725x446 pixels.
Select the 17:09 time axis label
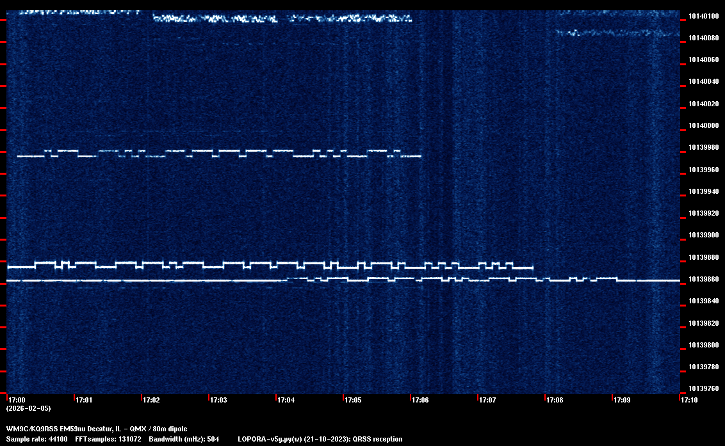coord(622,401)
